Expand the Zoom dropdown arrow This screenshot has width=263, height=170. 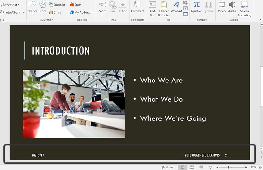pyautogui.click(x=102, y=15)
